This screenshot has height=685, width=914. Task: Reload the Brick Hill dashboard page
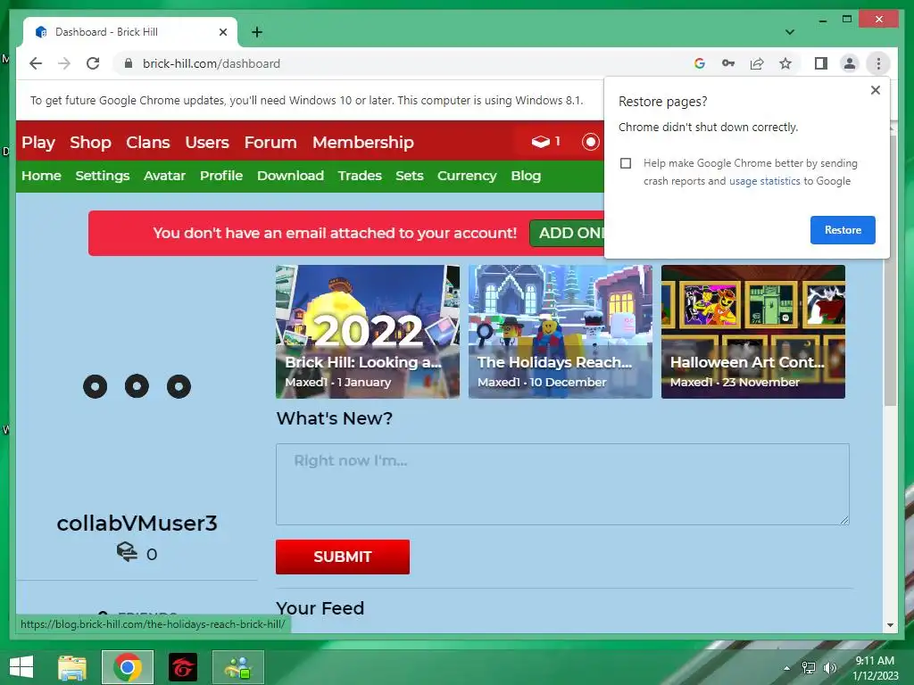click(93, 63)
